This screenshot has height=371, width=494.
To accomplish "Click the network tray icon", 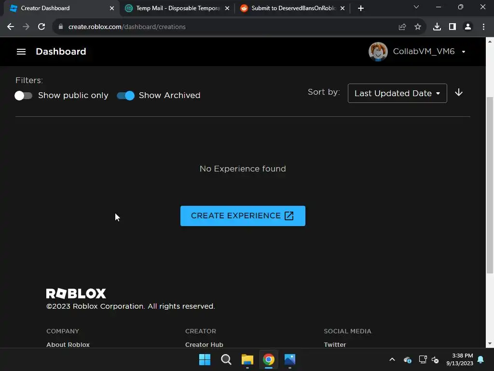I will click(x=423, y=359).
